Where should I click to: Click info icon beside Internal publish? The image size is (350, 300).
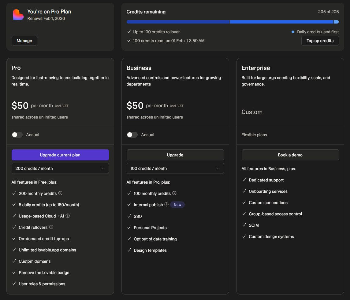(166, 205)
